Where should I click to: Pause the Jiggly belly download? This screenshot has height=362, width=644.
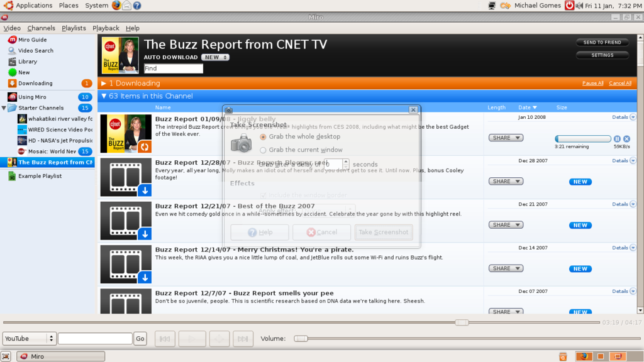point(617,139)
